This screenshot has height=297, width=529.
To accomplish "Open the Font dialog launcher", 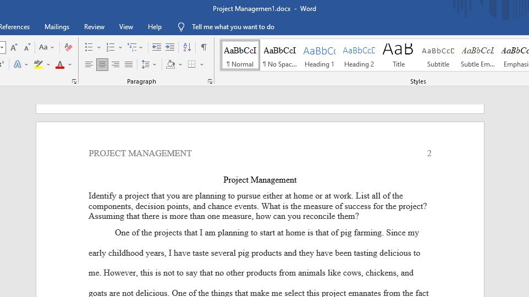I will [74, 81].
